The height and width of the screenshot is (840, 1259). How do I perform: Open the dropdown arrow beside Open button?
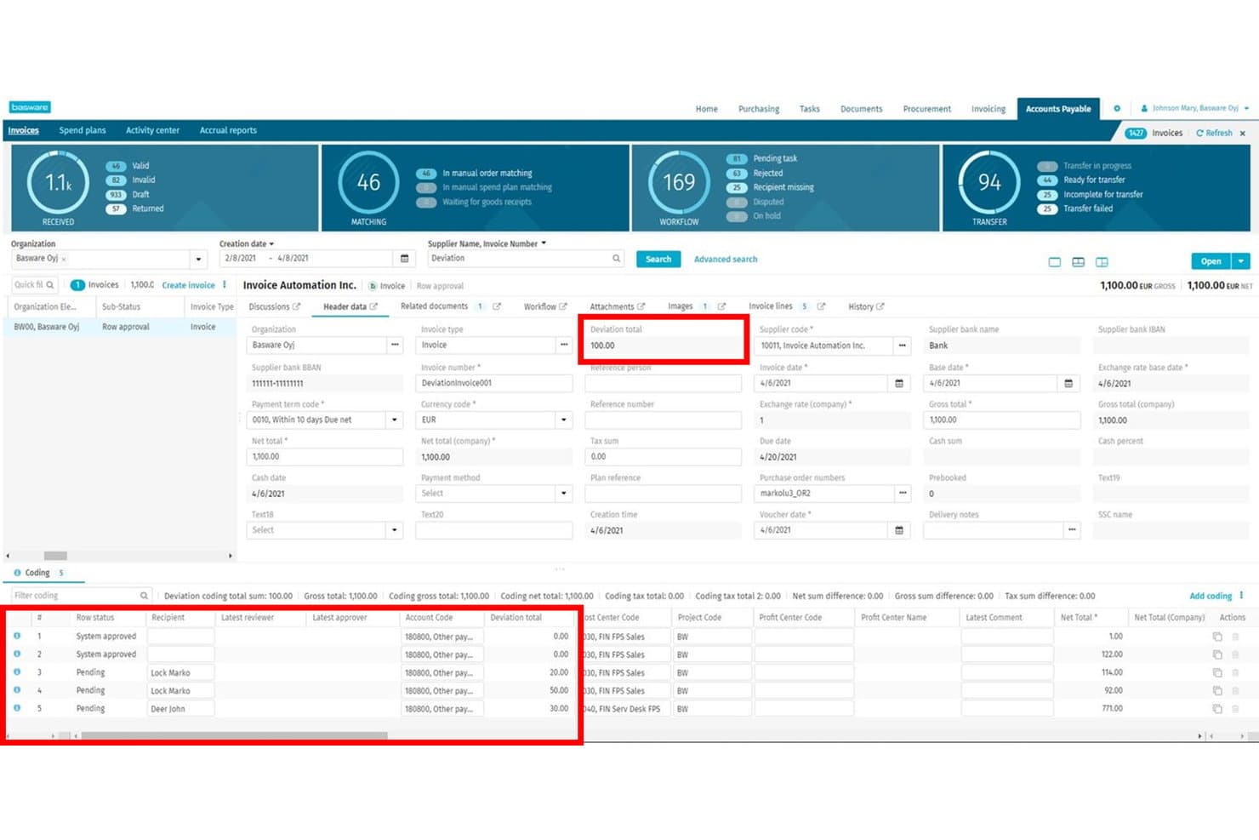point(1241,261)
